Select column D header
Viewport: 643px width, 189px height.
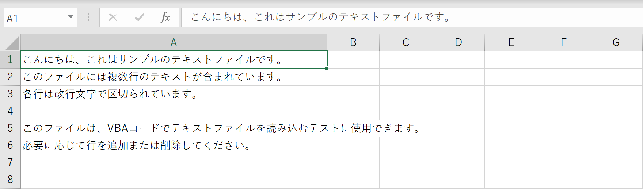pos(459,43)
